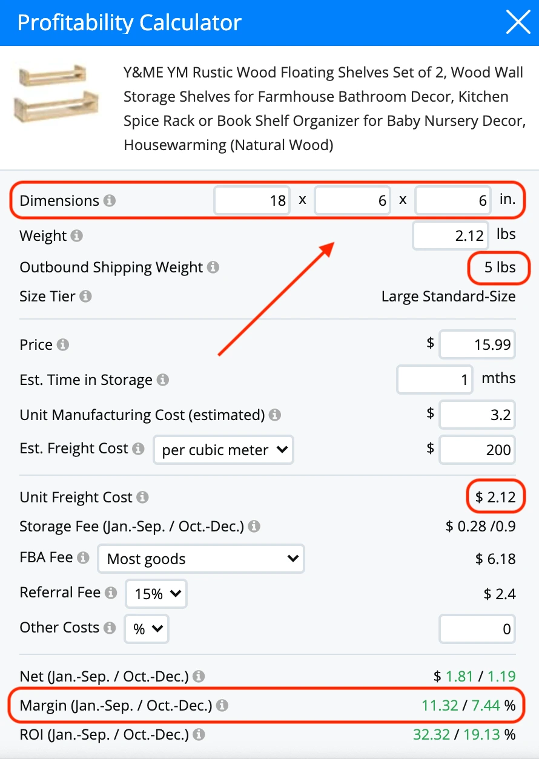
Task: Close the Profitability Calculator
Action: click(x=518, y=22)
